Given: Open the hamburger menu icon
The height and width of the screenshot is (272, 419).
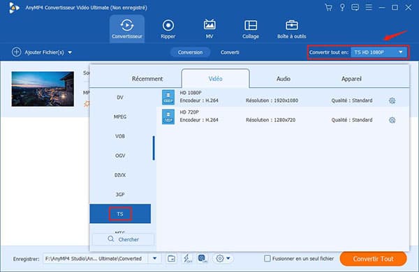Looking at the screenshot, I should tap(369, 7).
